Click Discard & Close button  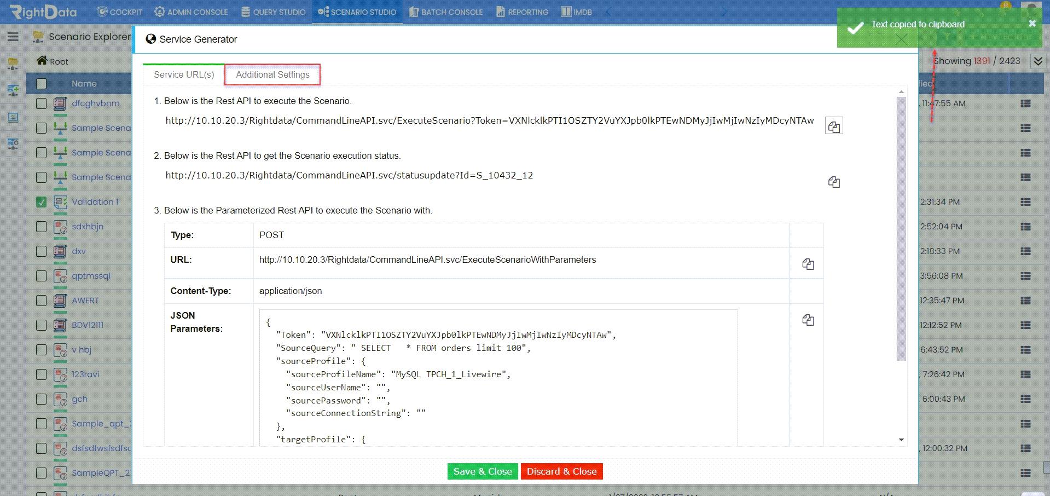561,471
